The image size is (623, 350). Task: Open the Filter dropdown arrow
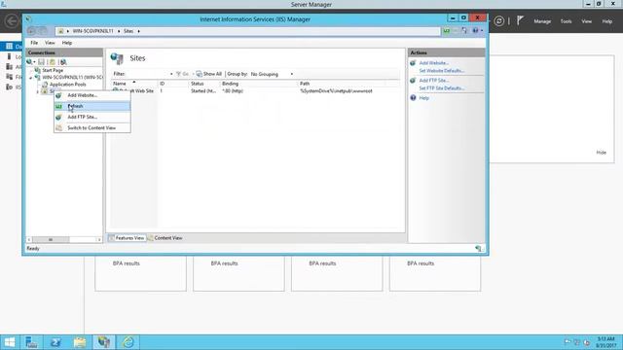click(171, 74)
